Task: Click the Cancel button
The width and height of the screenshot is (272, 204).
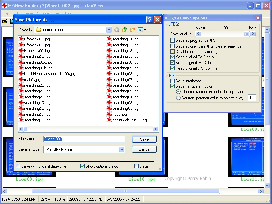Action: pyautogui.click(x=144, y=149)
